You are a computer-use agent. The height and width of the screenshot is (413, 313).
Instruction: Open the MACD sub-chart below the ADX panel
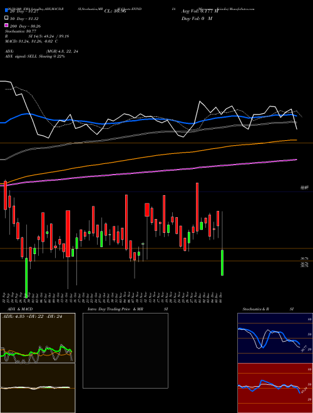(x=38, y=388)
